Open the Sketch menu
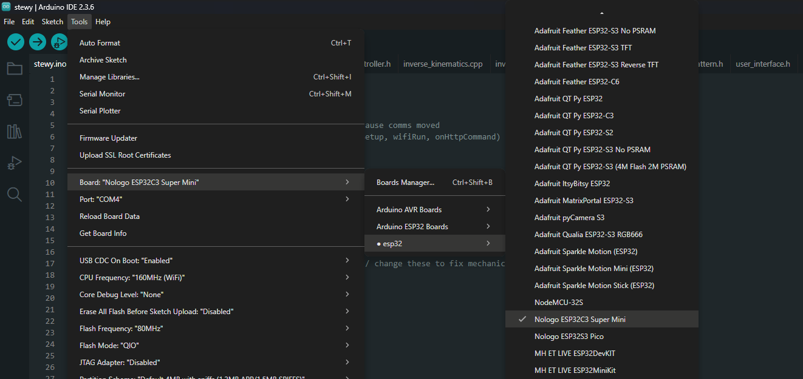Image resolution: width=803 pixels, height=379 pixels. (x=52, y=22)
